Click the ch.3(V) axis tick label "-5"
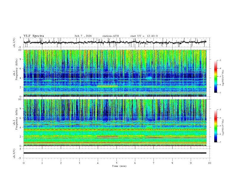Image resolution: width=236 pixels, height=183 pixels. (x=20, y=158)
